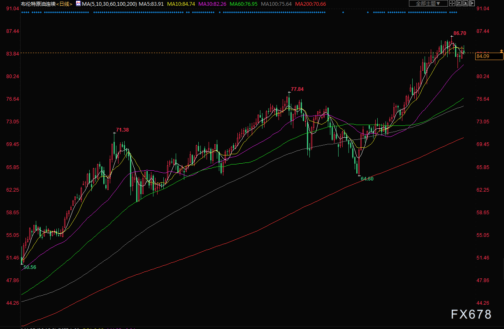Click the 71.38 high price label
This screenshot has height=329, width=504.
(122, 130)
